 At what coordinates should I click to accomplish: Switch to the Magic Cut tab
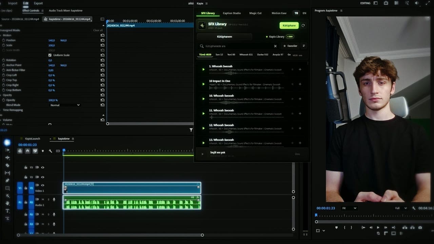point(255,13)
